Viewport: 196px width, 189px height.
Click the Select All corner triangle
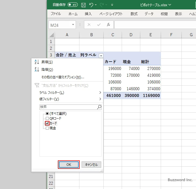(x=51, y=35)
